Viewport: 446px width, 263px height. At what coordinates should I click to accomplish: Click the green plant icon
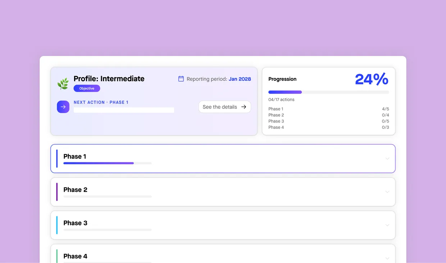tap(63, 83)
